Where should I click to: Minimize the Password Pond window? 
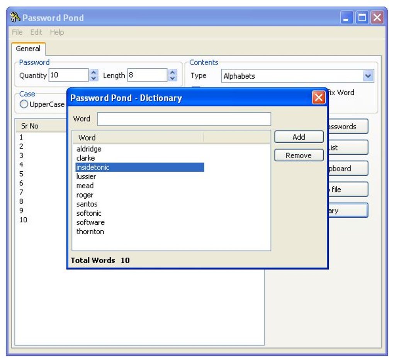347,18
